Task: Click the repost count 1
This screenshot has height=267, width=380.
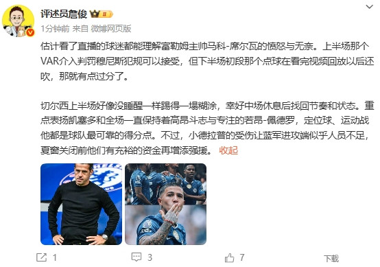Action: tap(55, 257)
